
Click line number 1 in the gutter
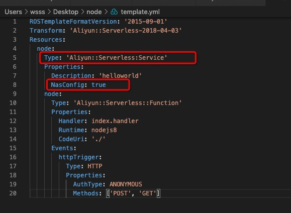click(x=15, y=22)
